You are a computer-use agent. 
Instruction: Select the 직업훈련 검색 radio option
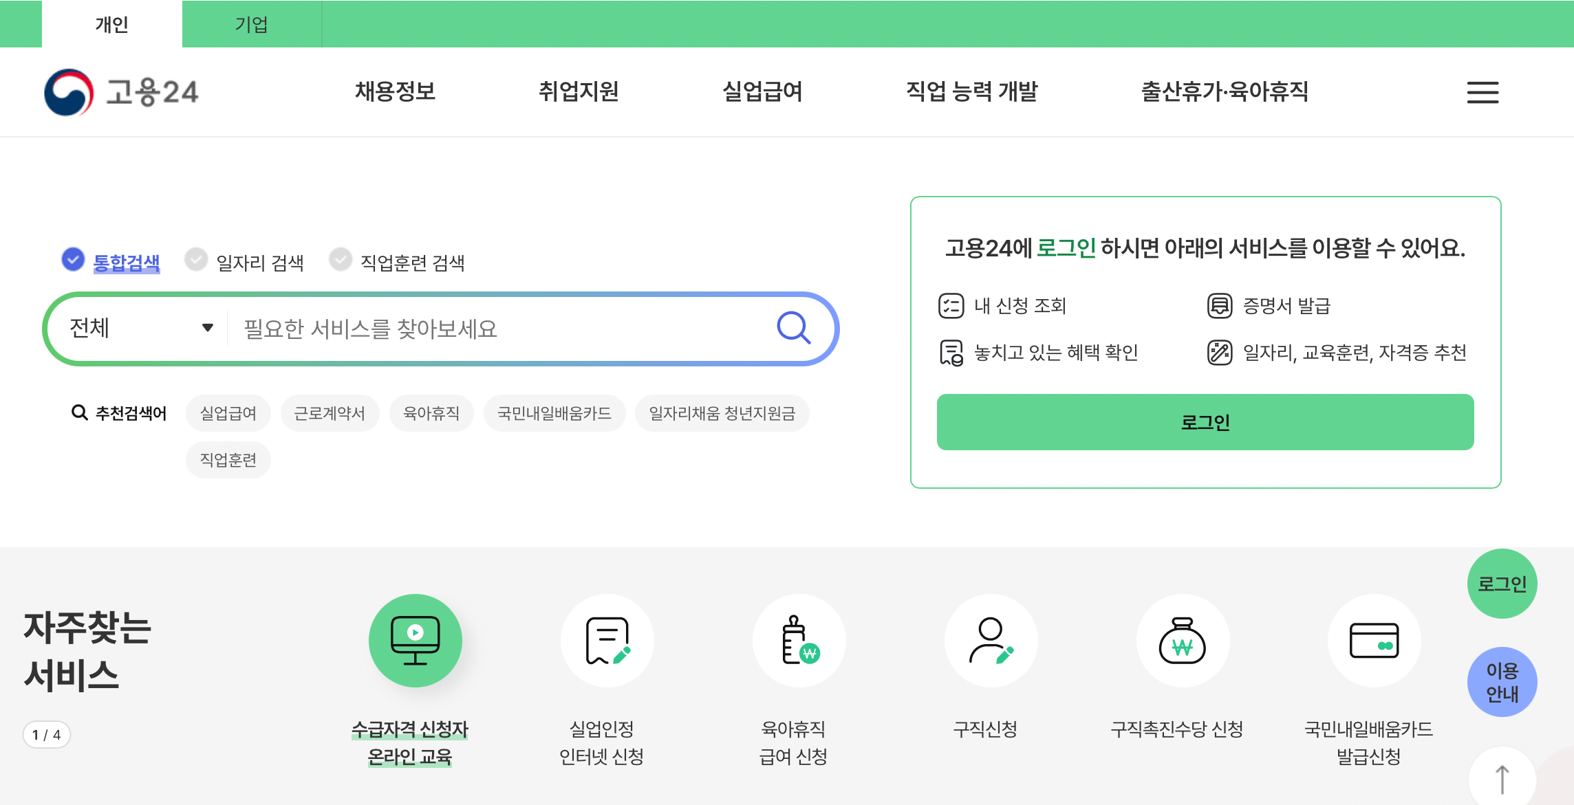coord(341,260)
